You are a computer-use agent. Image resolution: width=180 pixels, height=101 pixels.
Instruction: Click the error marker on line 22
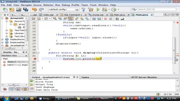pyautogui.click(x=35, y=59)
